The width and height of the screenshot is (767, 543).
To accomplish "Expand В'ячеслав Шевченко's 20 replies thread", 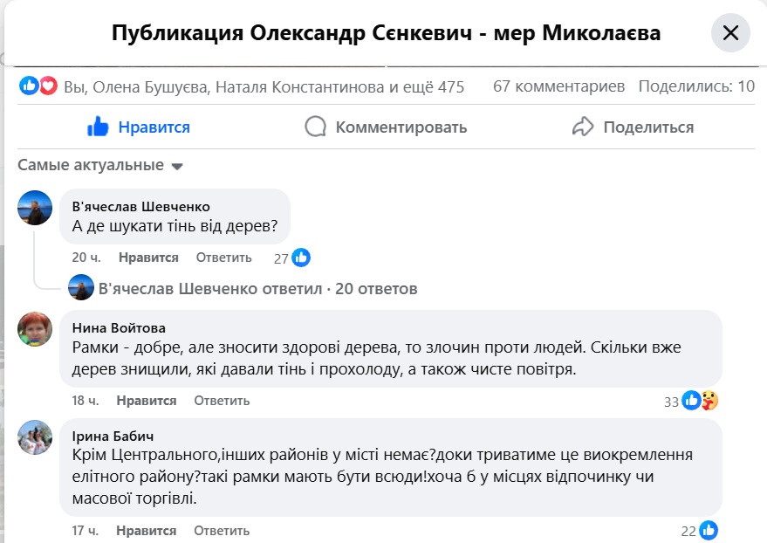I will (257, 288).
